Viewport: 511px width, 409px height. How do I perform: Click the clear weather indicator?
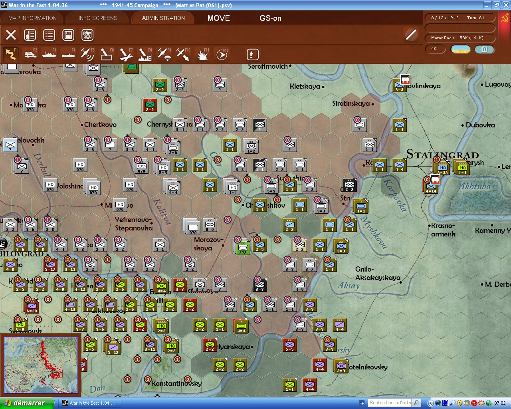(460, 49)
